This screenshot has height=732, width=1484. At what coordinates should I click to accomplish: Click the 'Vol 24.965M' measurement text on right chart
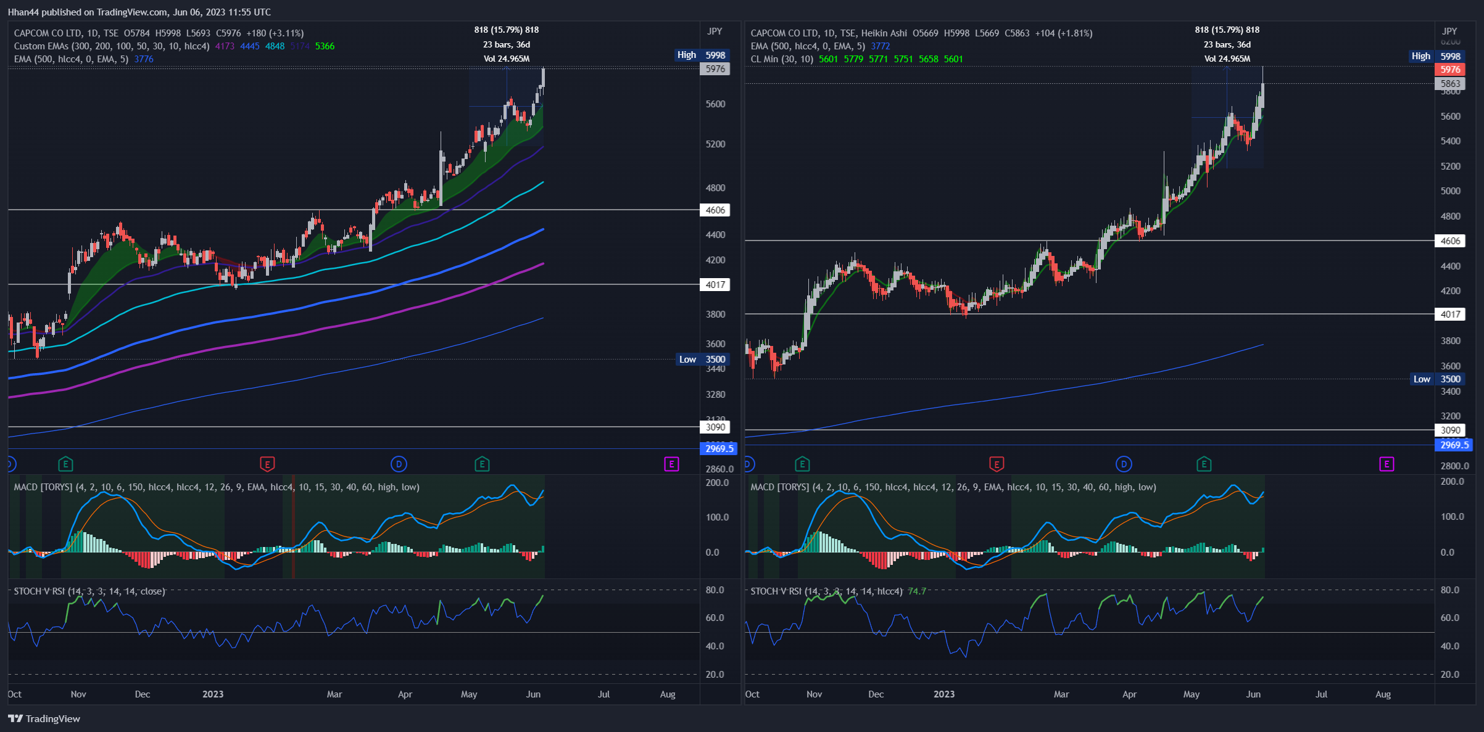[1227, 59]
